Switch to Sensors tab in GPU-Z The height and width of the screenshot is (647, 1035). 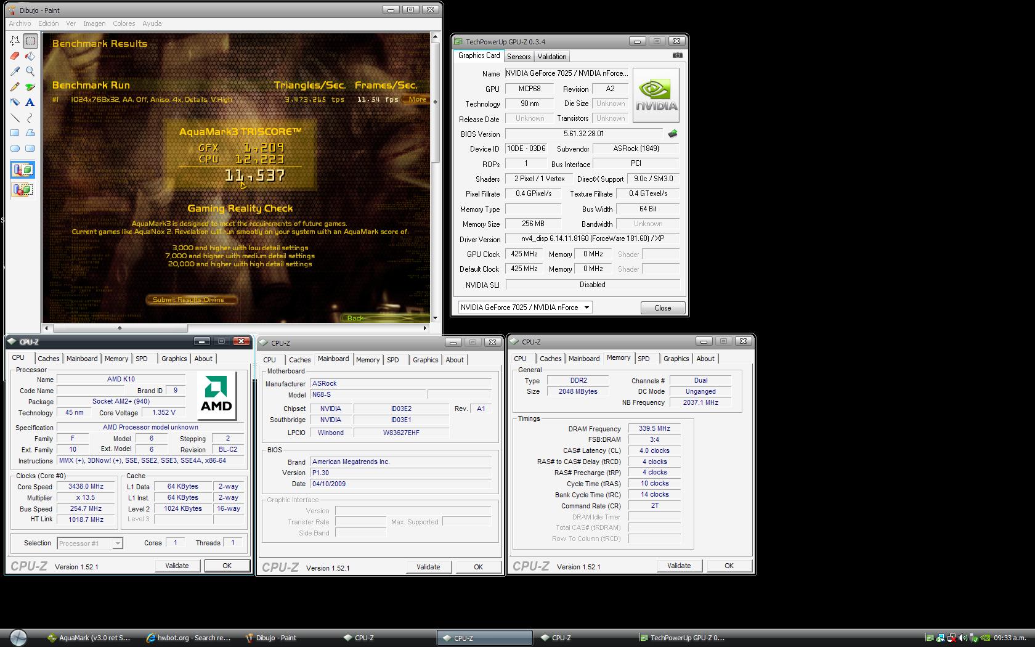(519, 57)
